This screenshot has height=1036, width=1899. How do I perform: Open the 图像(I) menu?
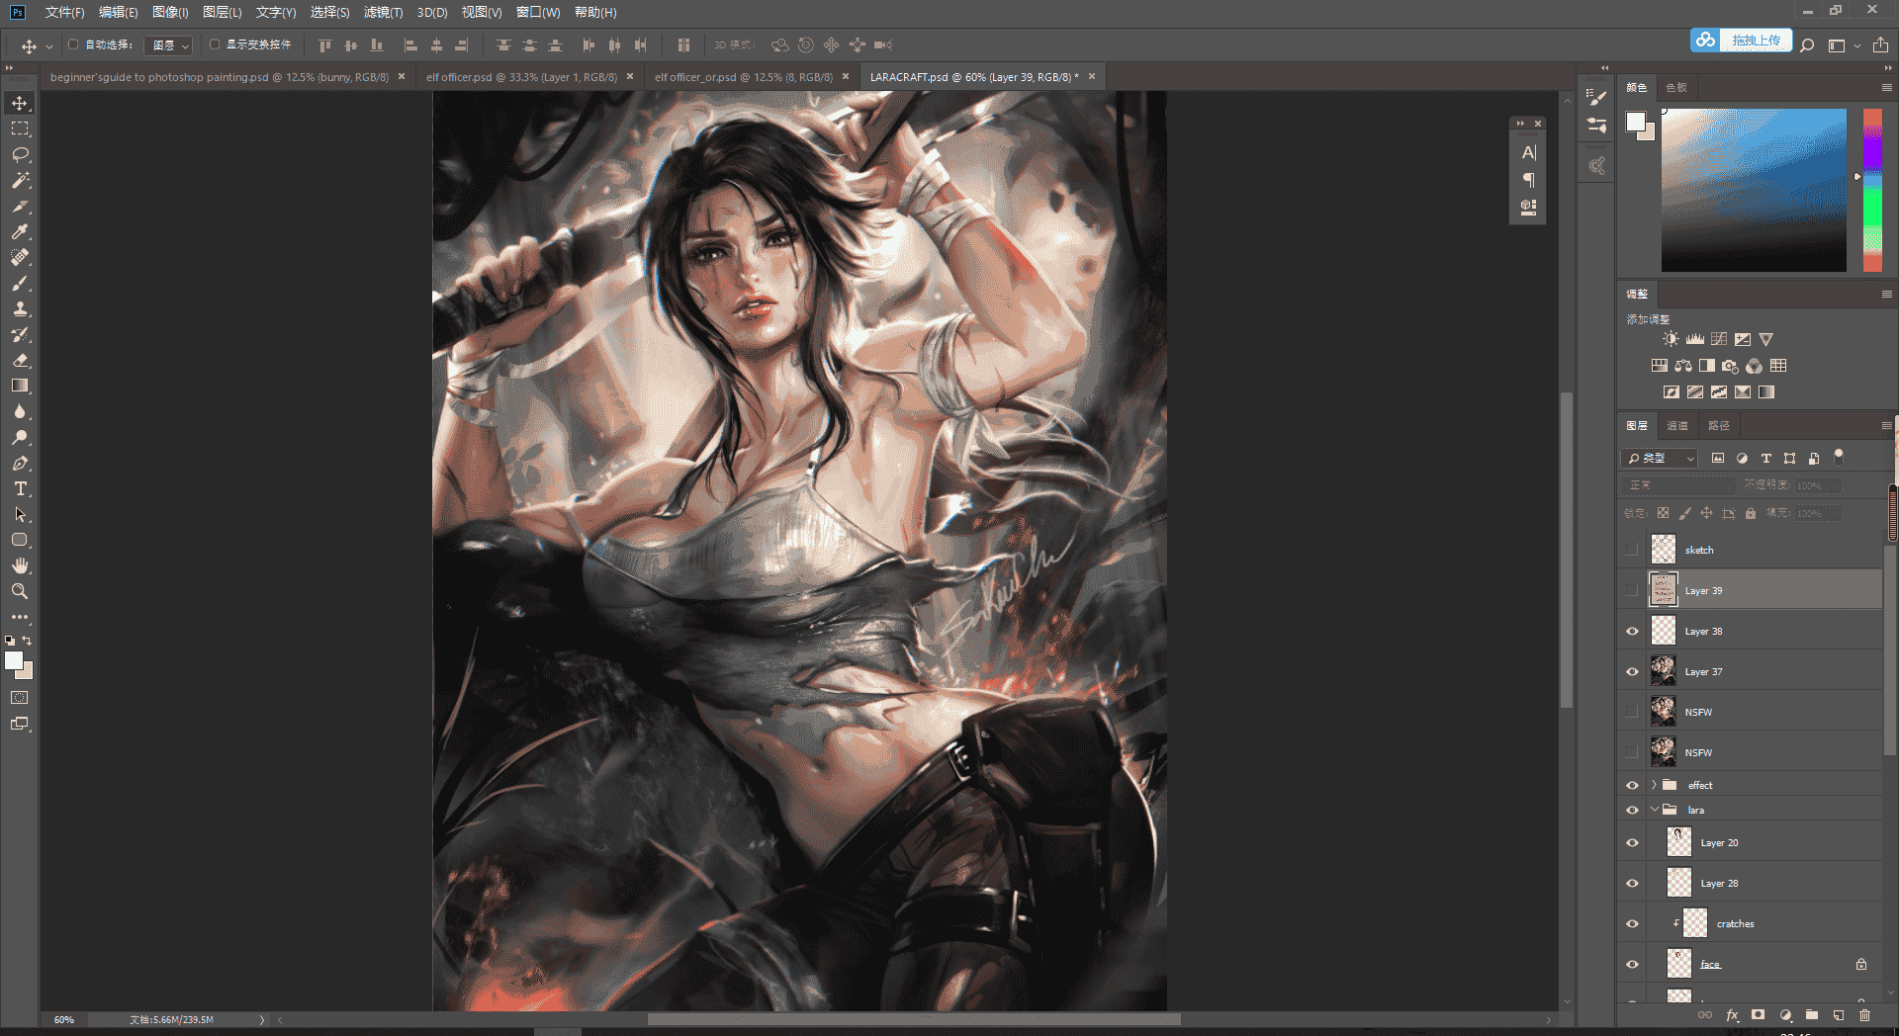click(170, 13)
